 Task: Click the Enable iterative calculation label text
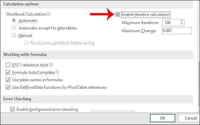tap(146, 15)
